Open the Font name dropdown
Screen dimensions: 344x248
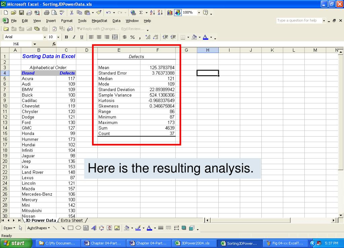click(x=45, y=37)
